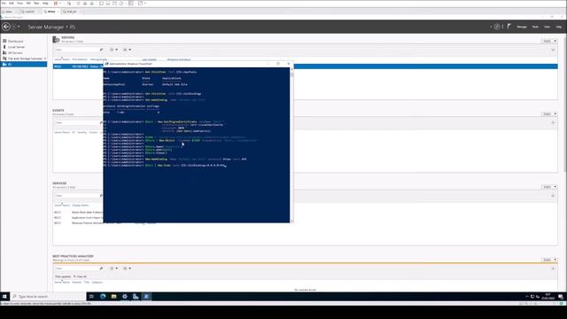Click the search icon in Best Practices Analyzer filter

pyautogui.click(x=101, y=268)
